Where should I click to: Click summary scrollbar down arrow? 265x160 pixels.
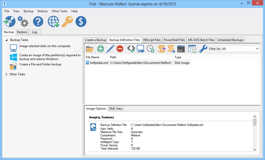[x=255, y=150]
